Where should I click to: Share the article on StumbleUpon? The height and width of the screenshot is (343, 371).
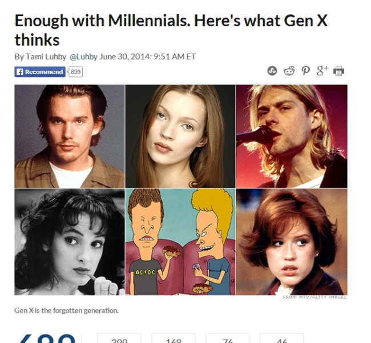click(x=272, y=71)
